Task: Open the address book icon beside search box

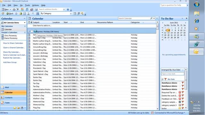Action: pyautogui.click(x=36, y=9)
